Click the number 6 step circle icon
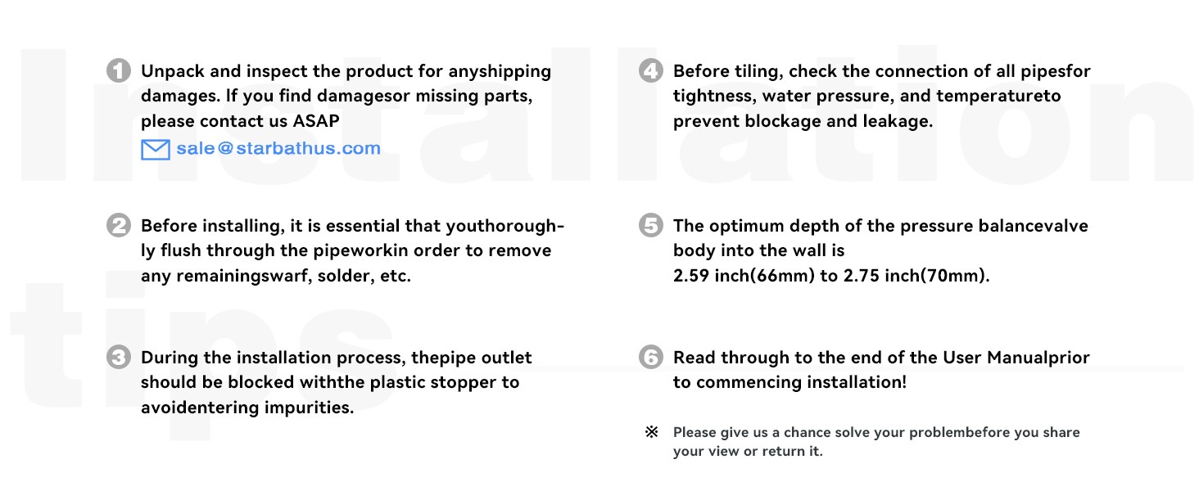The height and width of the screenshot is (491, 1199). (650, 358)
